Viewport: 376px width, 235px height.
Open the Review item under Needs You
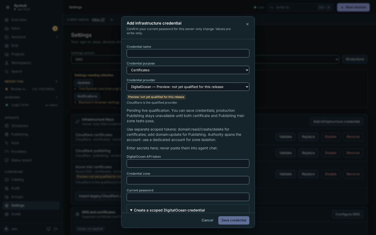[31, 89]
